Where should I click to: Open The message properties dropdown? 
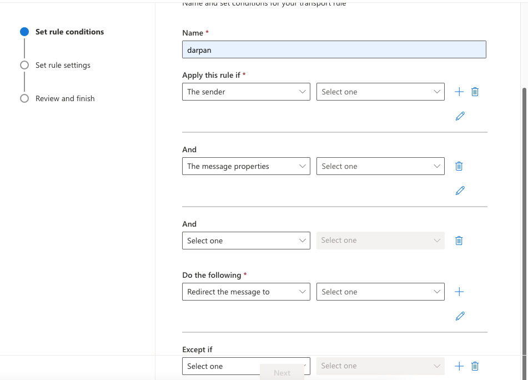246,166
